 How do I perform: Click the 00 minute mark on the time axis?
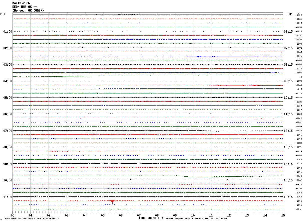click(x=13, y=215)
